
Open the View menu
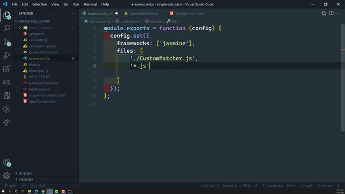point(55,4)
